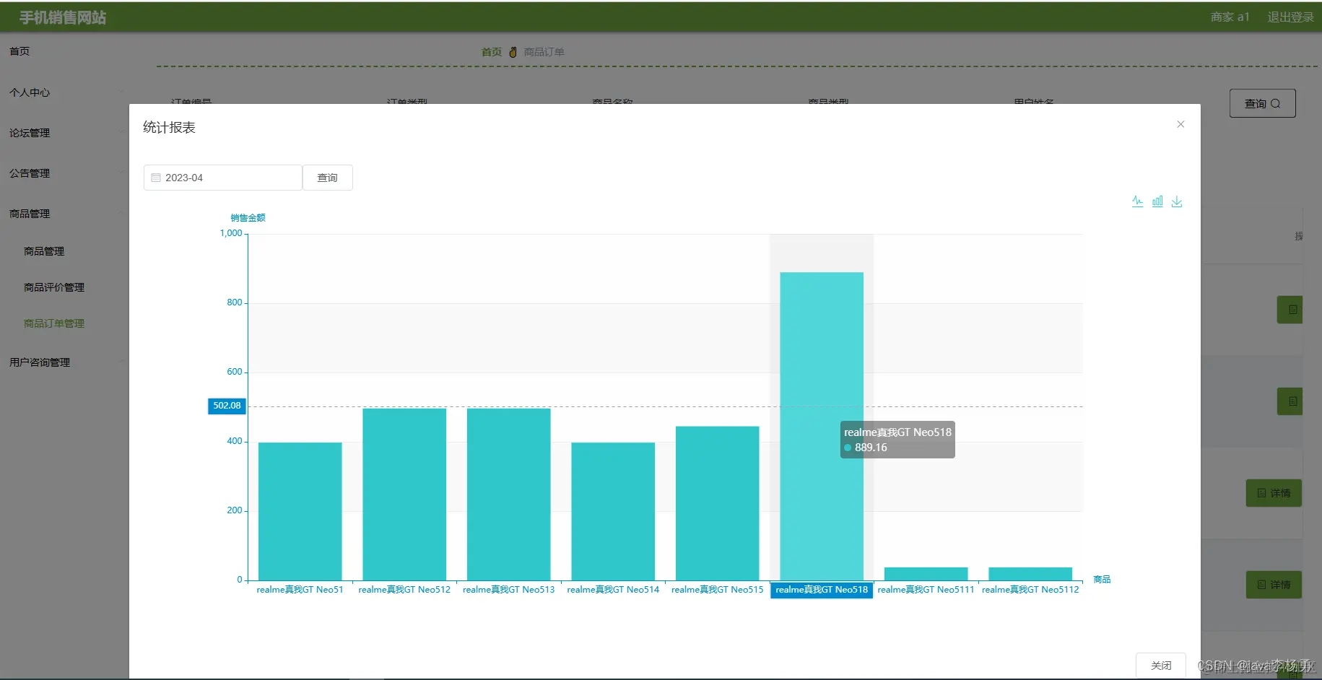Open 商品评价管理 in the sidebar

tap(54, 287)
